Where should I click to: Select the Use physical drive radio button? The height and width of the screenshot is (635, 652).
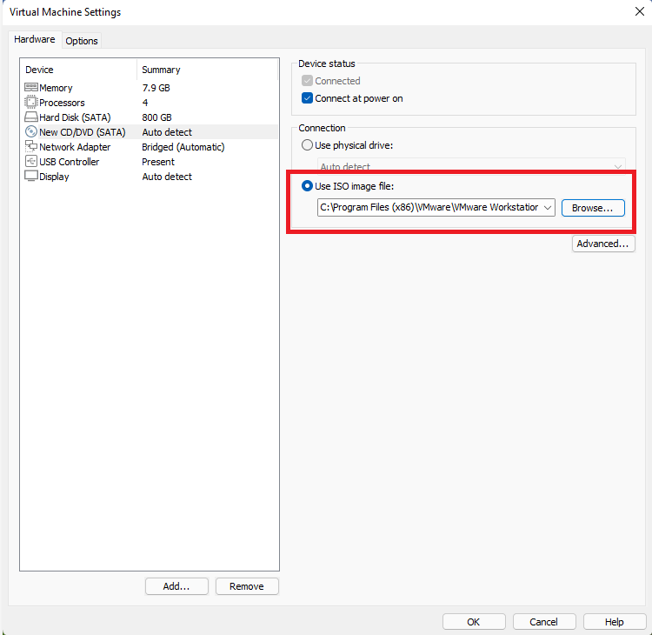(307, 145)
